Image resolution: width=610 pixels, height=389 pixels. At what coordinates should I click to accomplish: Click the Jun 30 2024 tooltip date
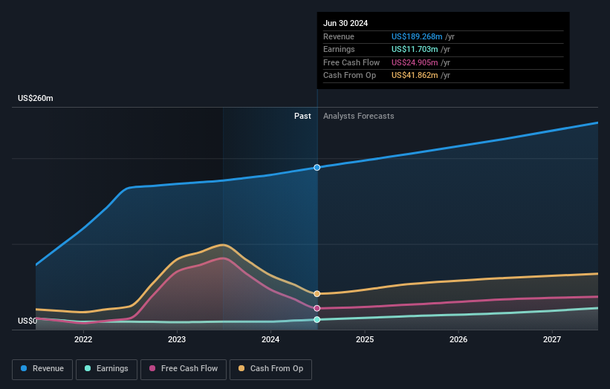tap(345, 23)
